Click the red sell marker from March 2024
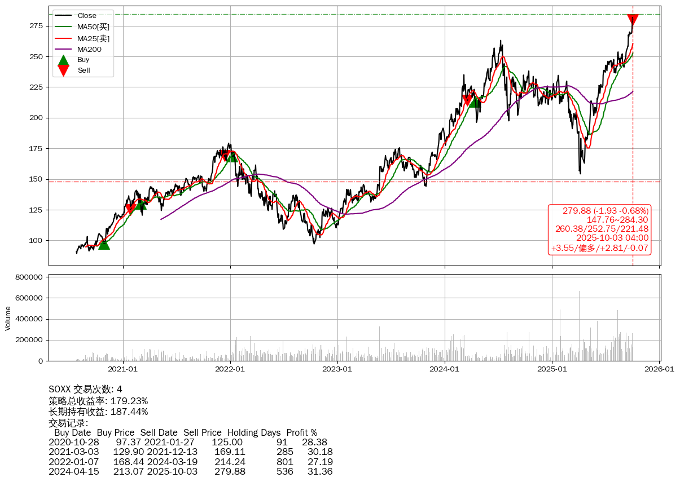Screen dimensions: 680x482 (467, 100)
